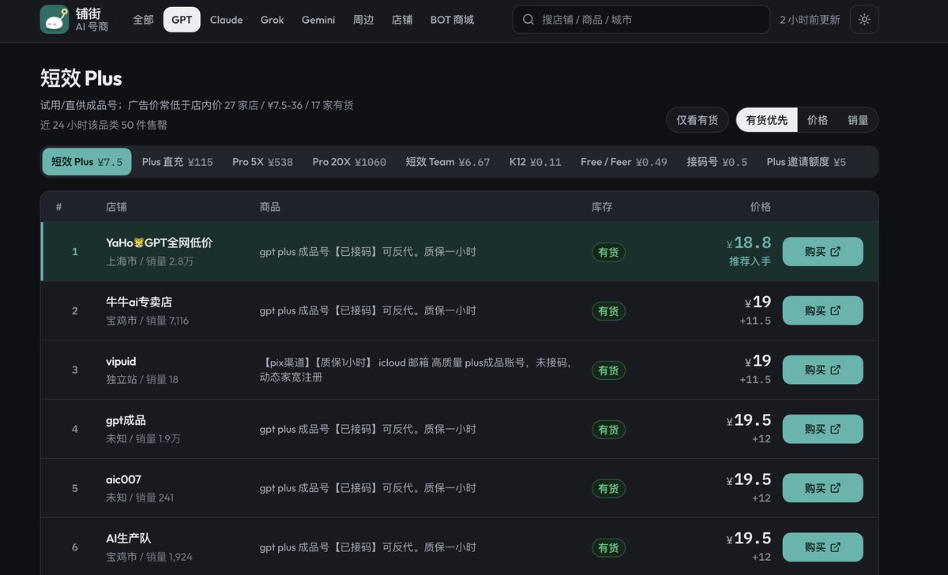The height and width of the screenshot is (575, 948).
Task: Sort listings by 销量
Action: [x=858, y=120]
